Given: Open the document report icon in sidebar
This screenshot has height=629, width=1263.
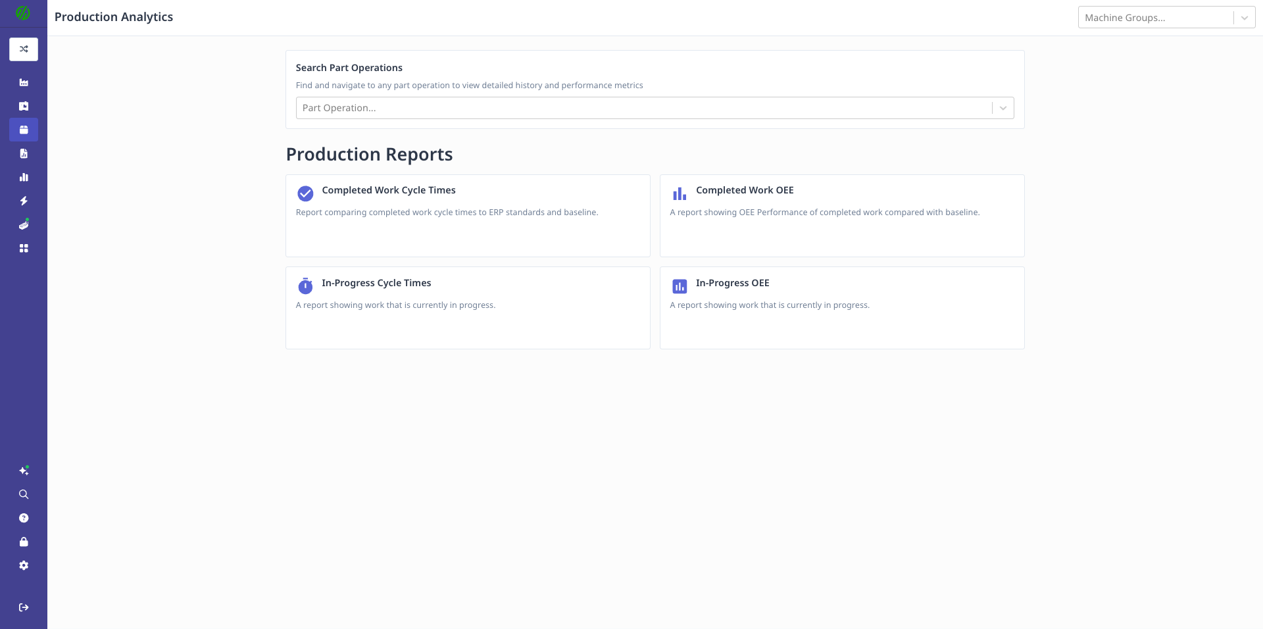Looking at the screenshot, I should [x=24, y=153].
